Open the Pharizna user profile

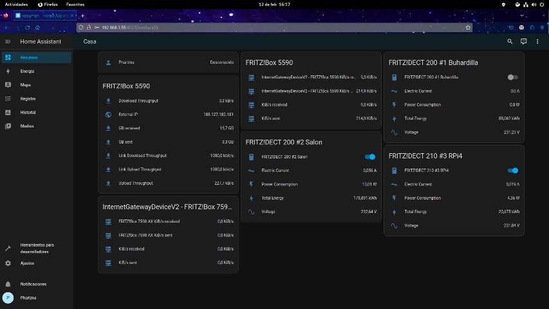click(37, 298)
